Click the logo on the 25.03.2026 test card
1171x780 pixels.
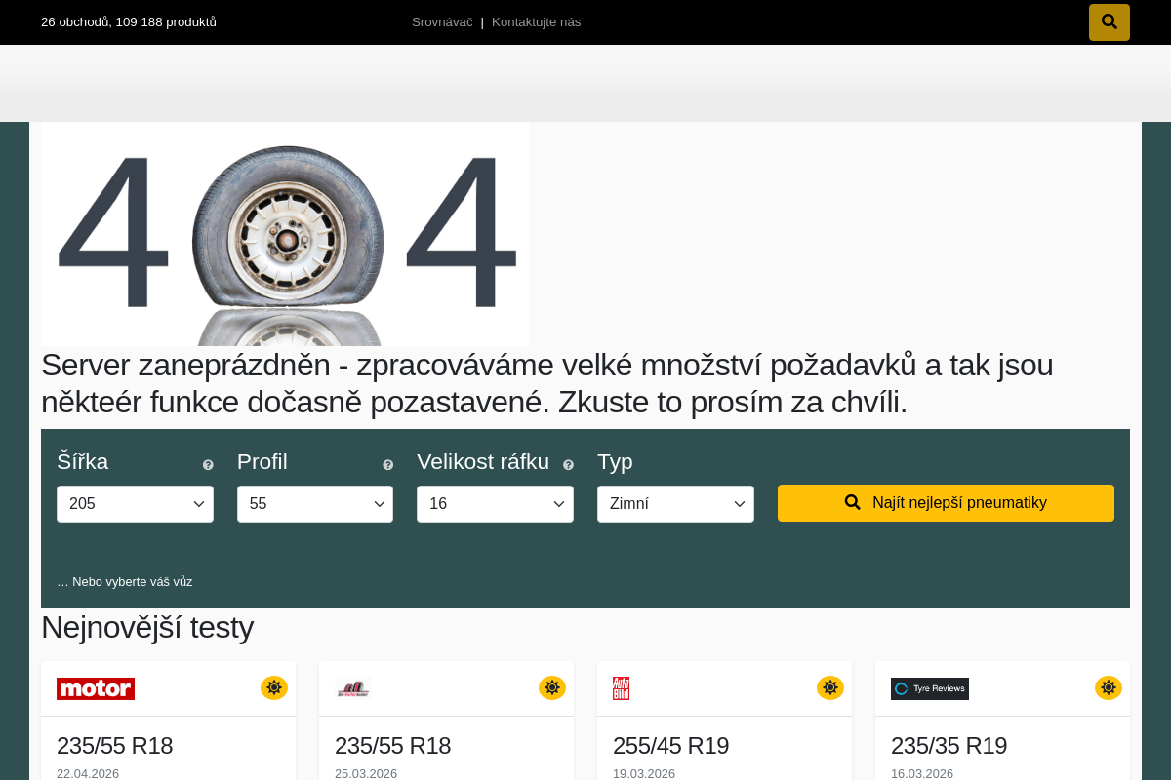coord(352,688)
